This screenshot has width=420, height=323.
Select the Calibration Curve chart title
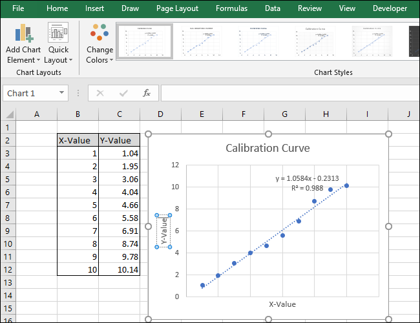(x=268, y=149)
